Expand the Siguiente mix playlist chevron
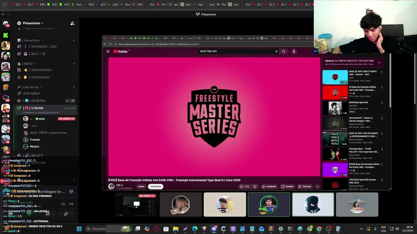 click(x=379, y=62)
